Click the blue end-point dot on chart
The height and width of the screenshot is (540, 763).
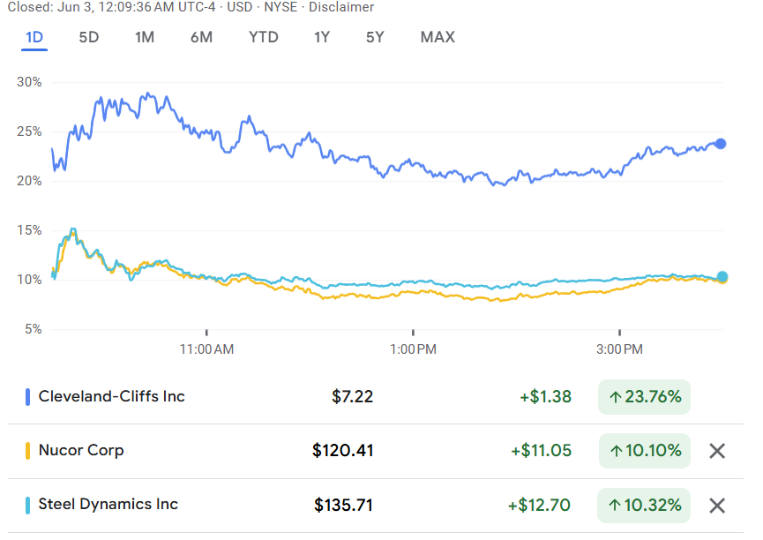[721, 144]
